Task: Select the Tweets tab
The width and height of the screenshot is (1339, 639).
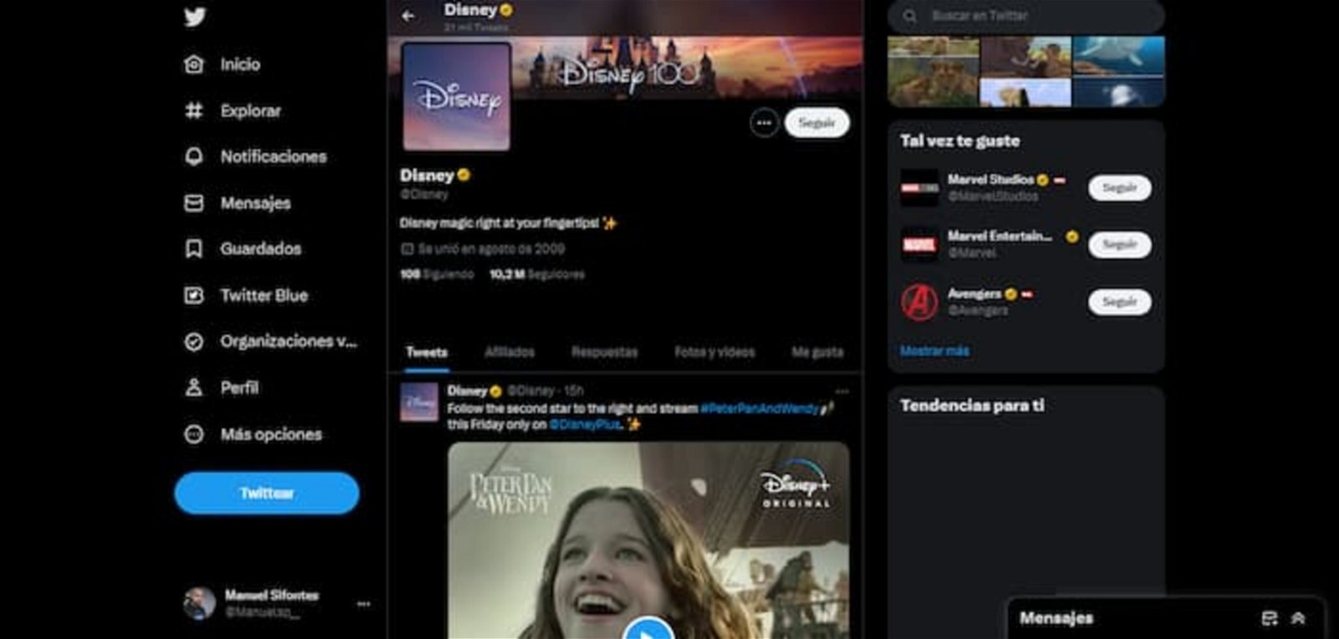Action: (x=427, y=352)
